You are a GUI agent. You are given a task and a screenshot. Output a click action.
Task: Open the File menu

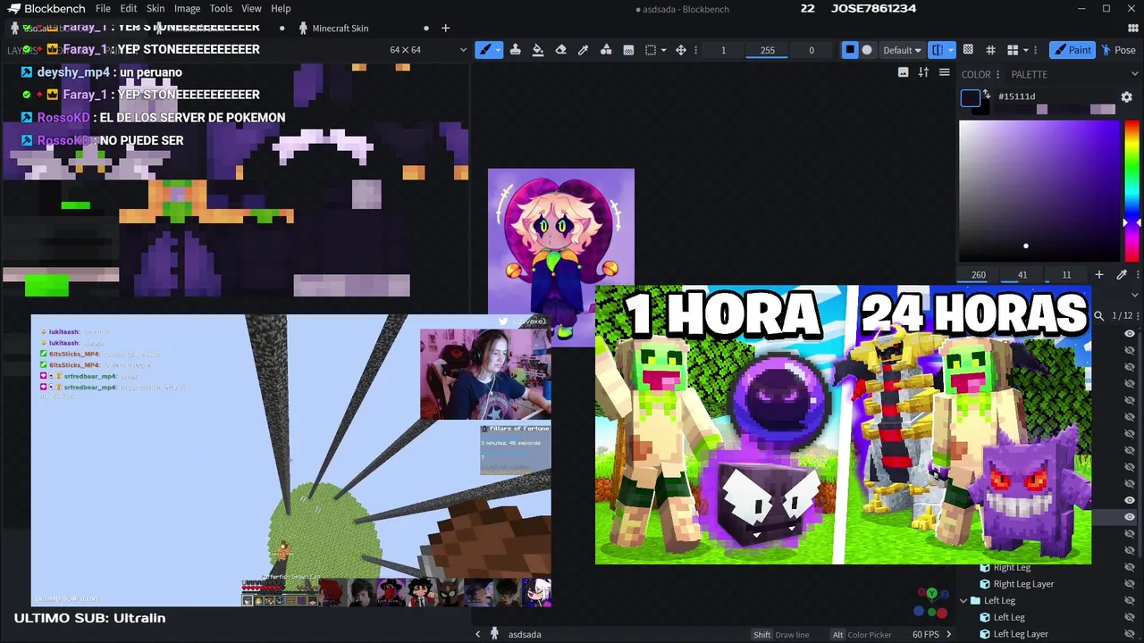tap(103, 9)
